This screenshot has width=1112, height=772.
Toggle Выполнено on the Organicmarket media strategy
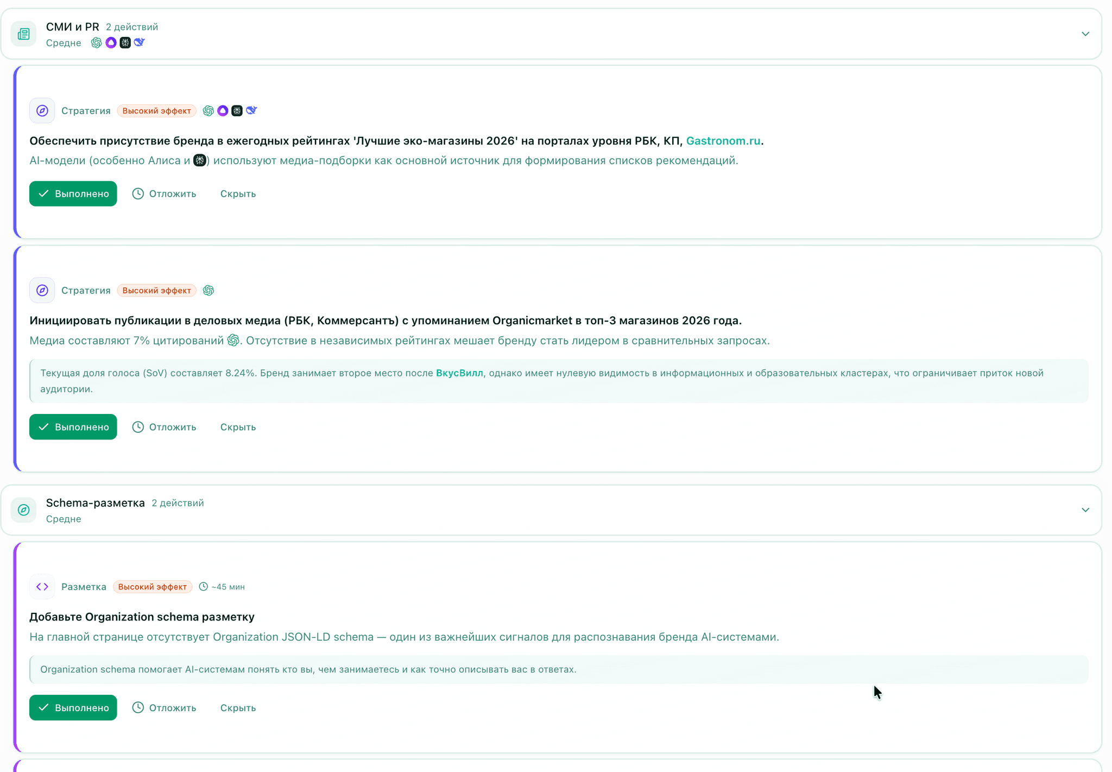73,426
